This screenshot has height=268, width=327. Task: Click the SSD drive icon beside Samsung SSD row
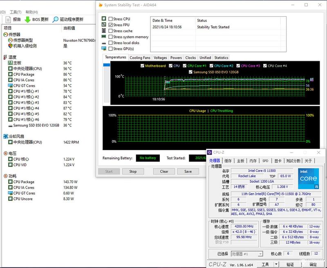[11, 126]
